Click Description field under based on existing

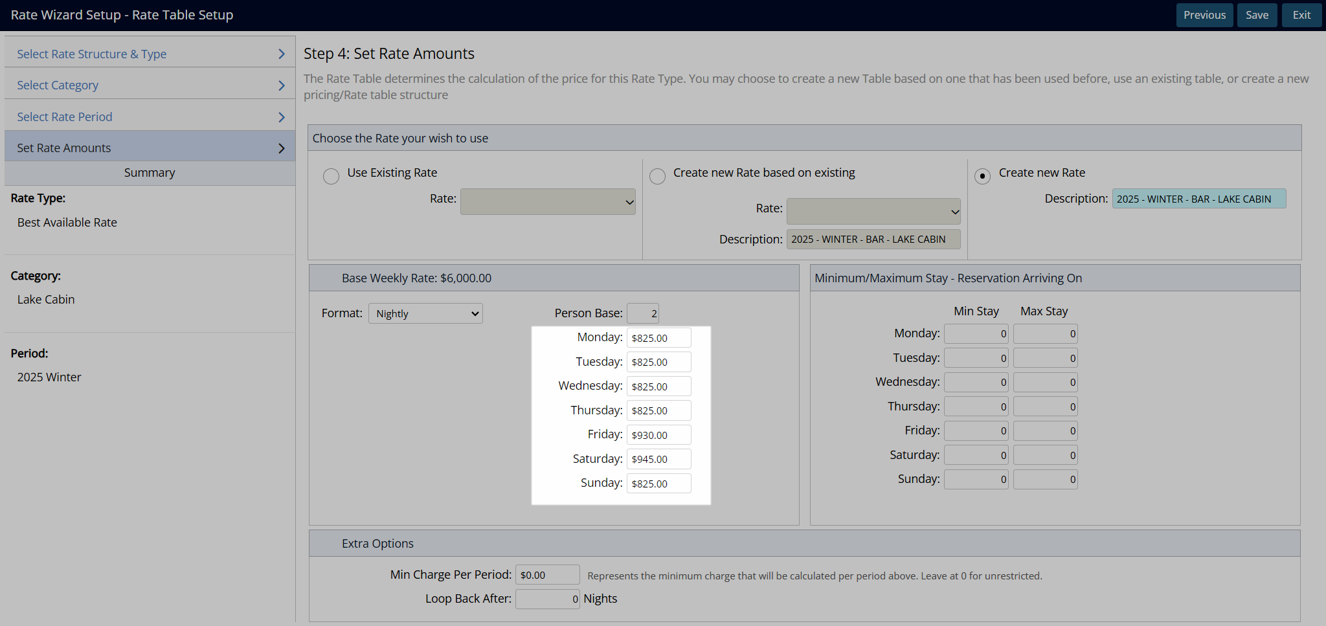click(x=873, y=239)
